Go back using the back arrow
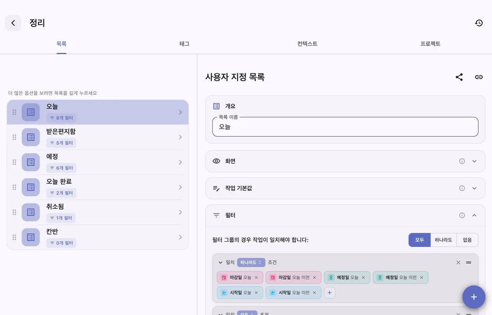Image resolution: width=492 pixels, height=315 pixels. tap(13, 23)
